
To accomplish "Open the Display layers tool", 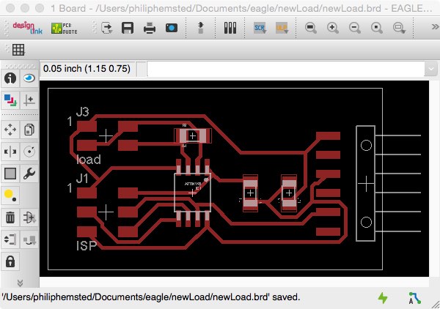I will coord(10,100).
